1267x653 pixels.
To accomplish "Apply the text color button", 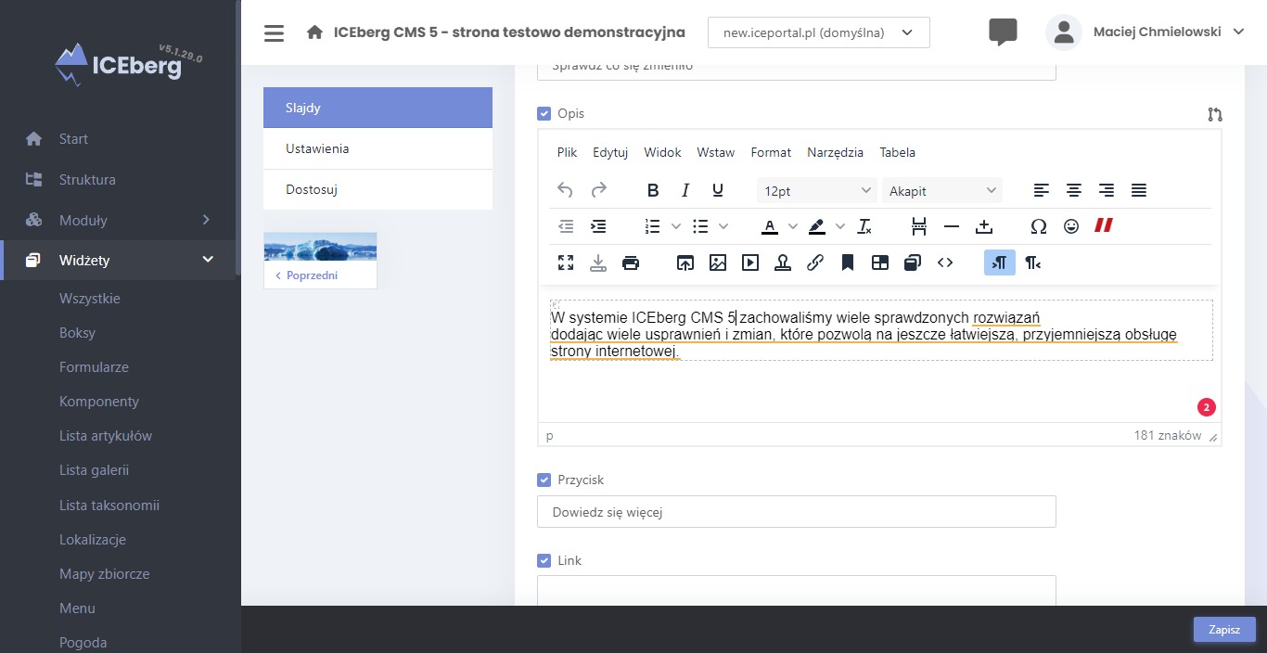I will point(770,226).
